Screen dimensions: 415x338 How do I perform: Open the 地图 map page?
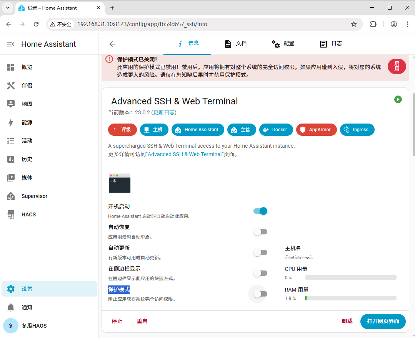(x=49, y=104)
